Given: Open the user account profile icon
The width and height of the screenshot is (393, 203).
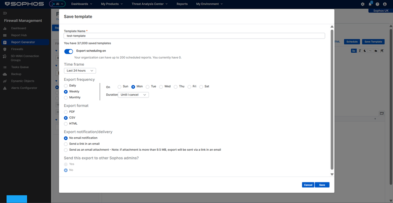Looking at the screenshot, I should coord(385,4).
